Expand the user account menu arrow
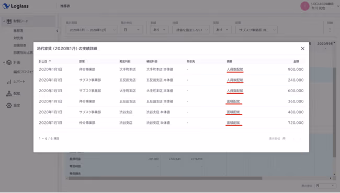The height and width of the screenshot is (193, 340). (338, 6)
